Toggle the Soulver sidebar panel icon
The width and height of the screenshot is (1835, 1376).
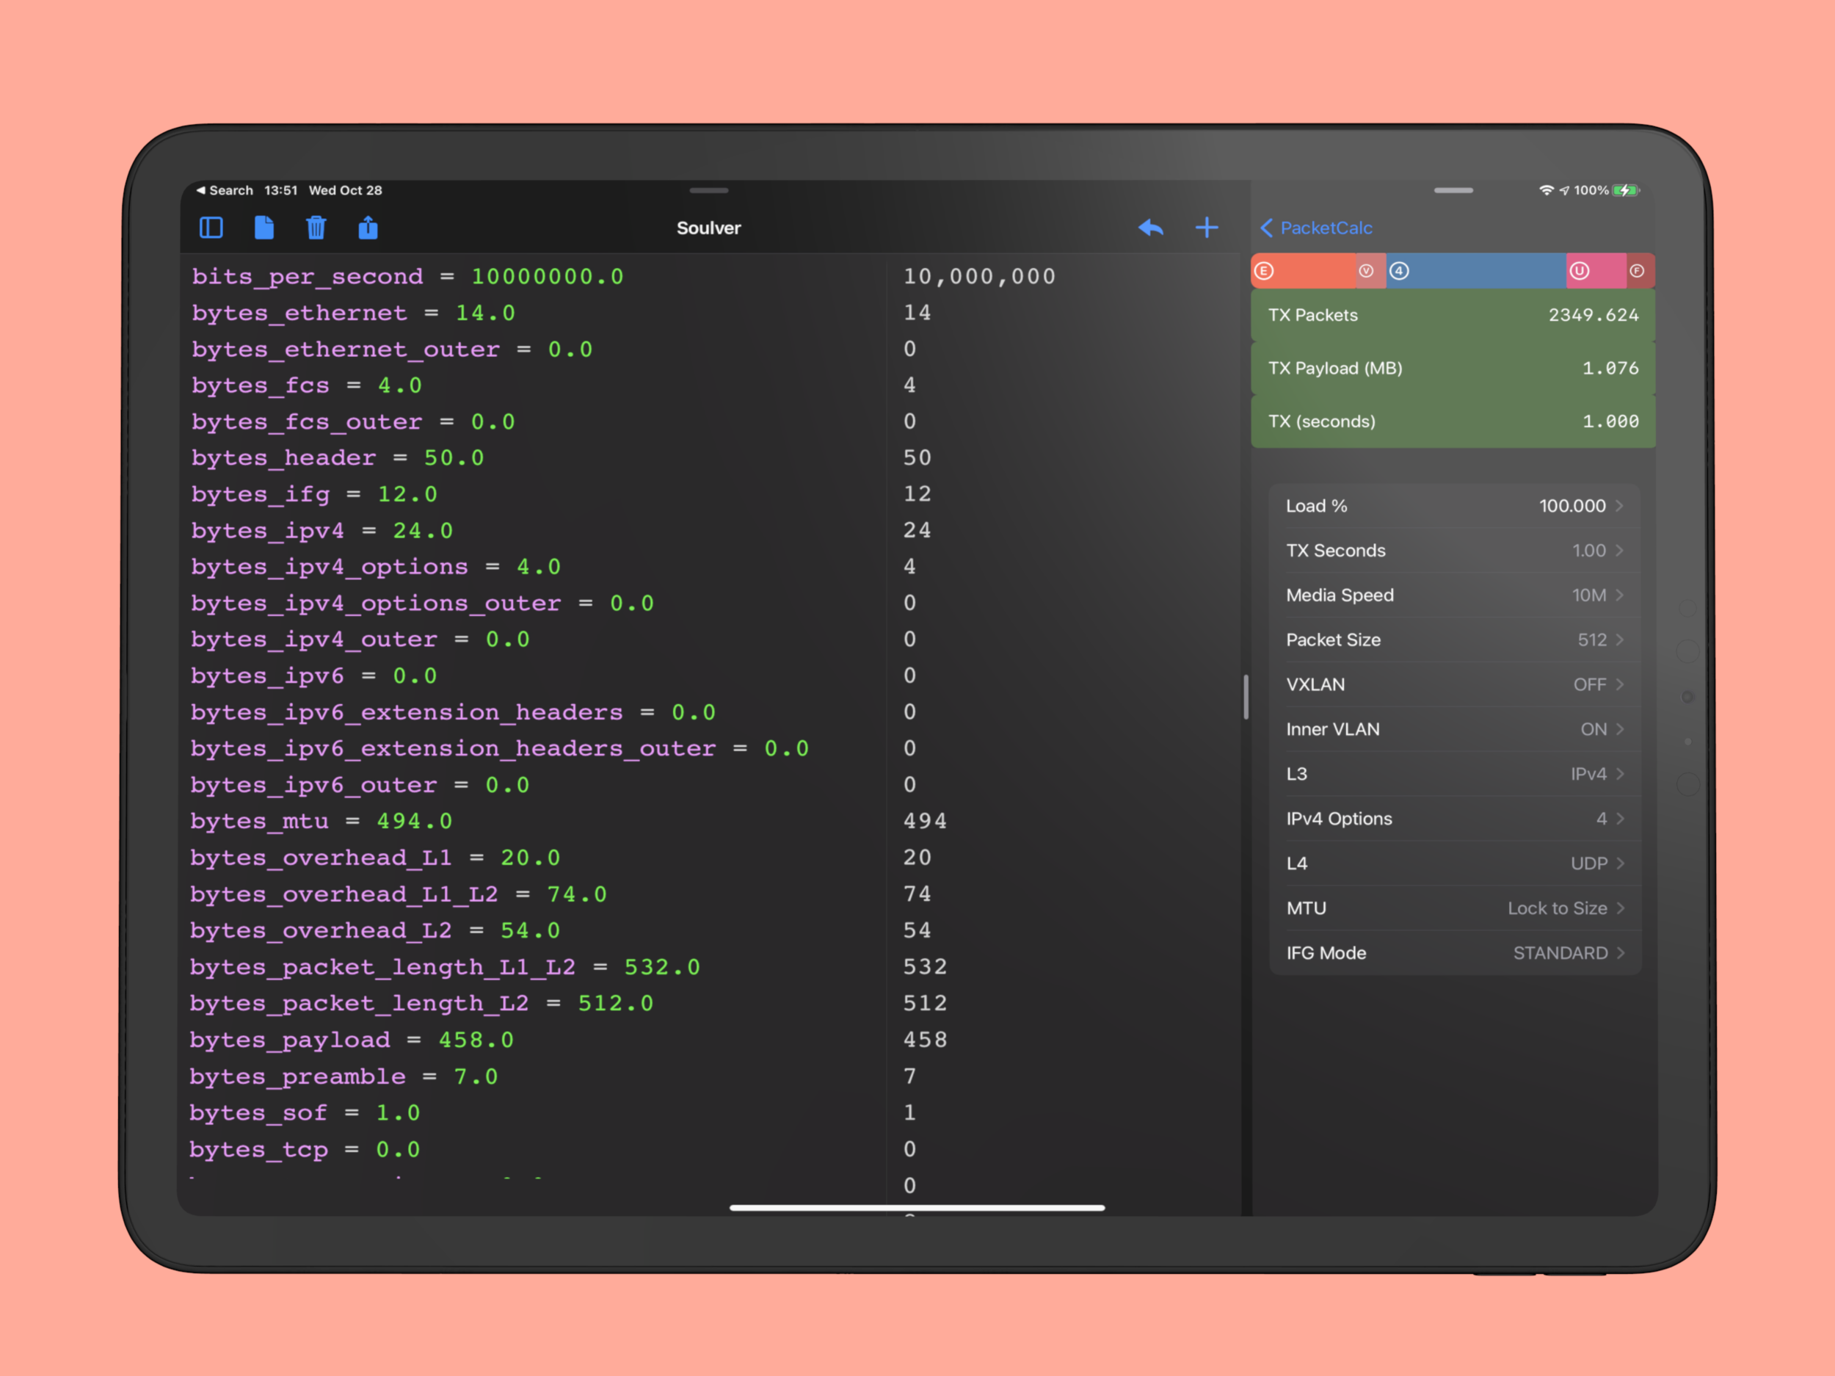coord(211,228)
